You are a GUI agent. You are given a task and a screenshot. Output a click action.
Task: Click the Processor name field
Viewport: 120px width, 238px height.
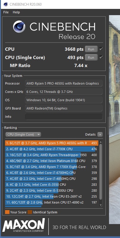pyautogui.click(x=64, y=83)
